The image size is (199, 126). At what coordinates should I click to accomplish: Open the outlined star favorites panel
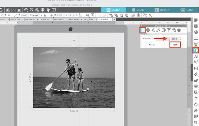(196, 104)
